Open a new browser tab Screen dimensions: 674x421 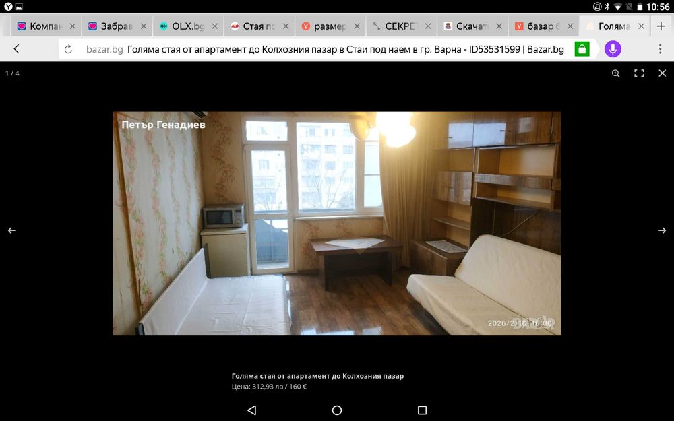click(x=661, y=26)
